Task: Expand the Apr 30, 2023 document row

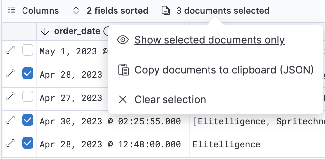Action: 11,120
